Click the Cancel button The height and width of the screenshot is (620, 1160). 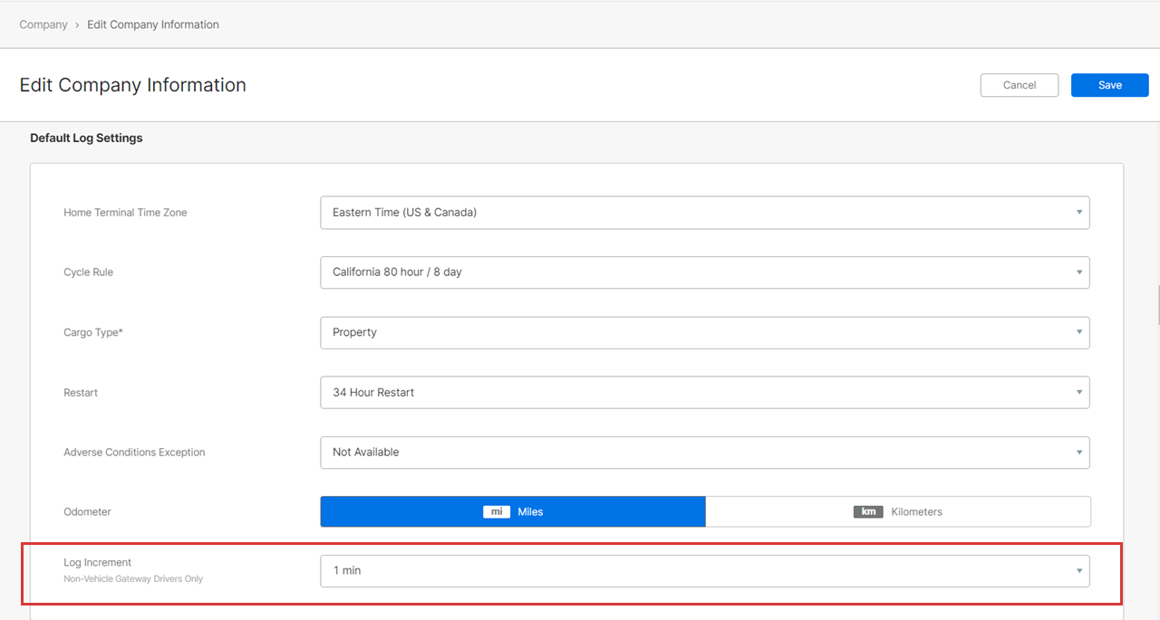(x=1020, y=85)
